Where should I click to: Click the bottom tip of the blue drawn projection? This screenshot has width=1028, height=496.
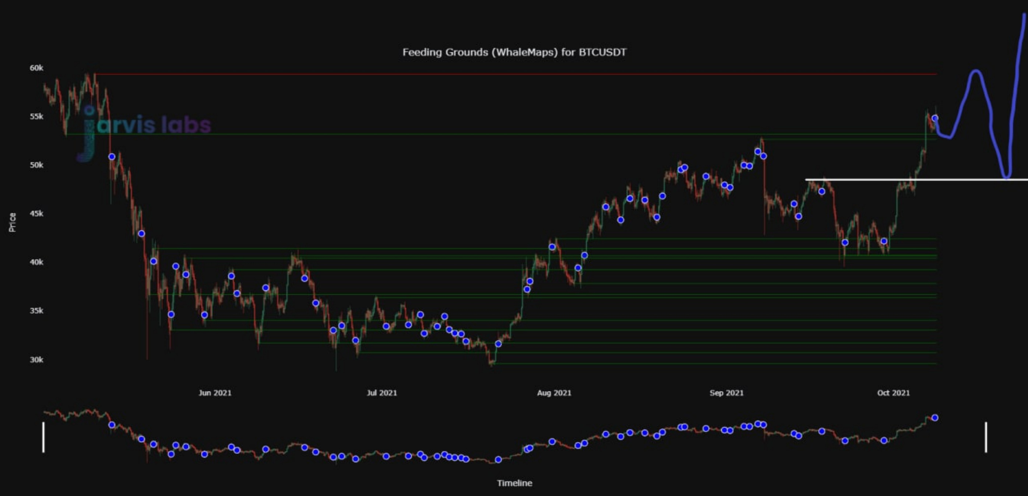point(1006,176)
